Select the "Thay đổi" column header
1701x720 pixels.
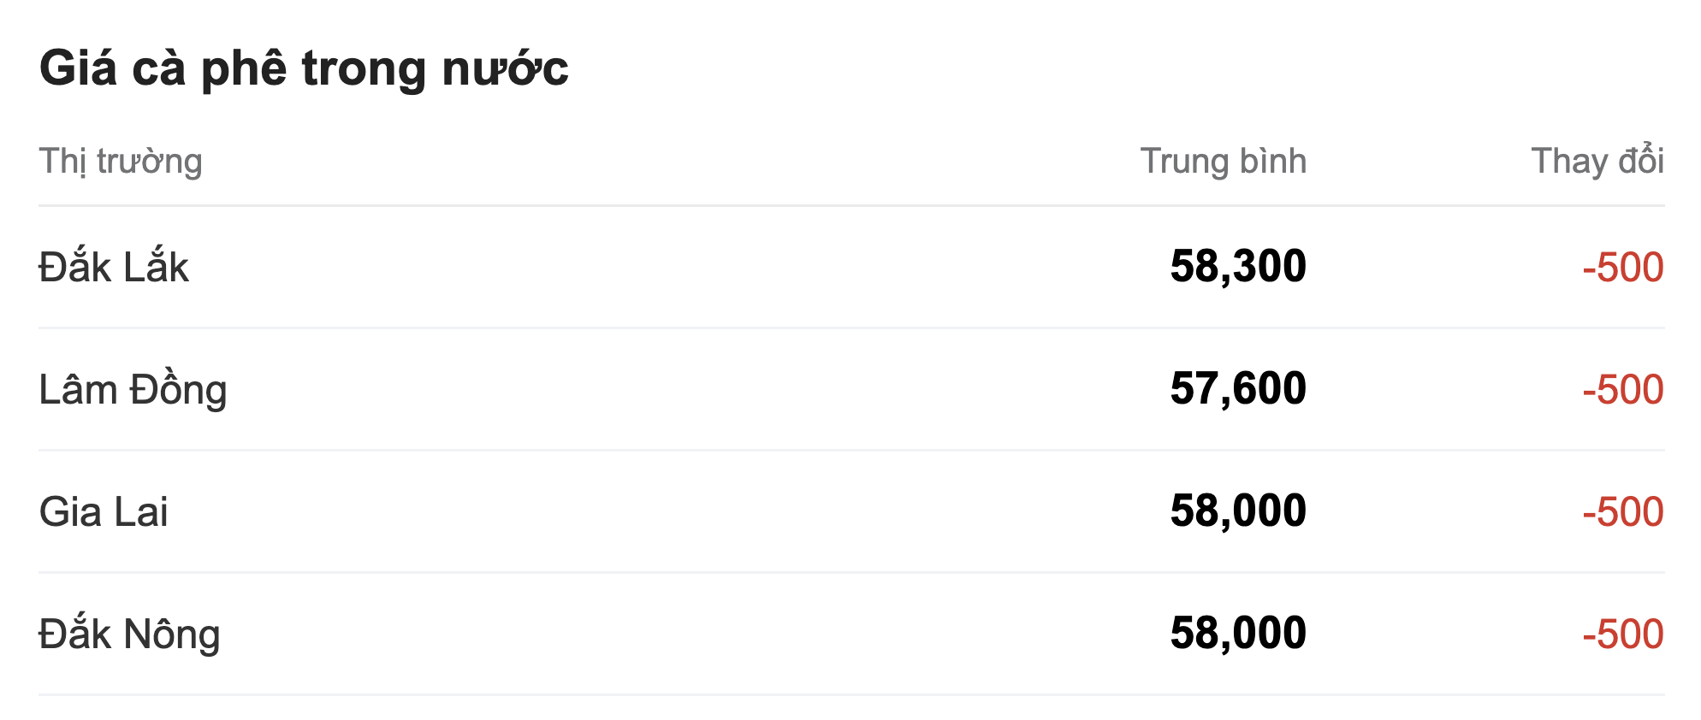coord(1597,162)
